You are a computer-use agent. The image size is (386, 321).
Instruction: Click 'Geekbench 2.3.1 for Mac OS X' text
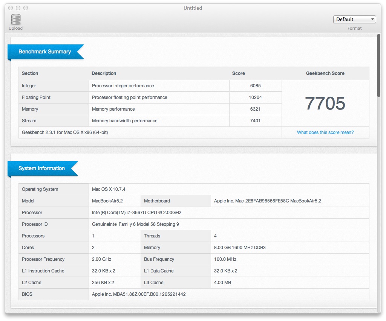pos(65,132)
